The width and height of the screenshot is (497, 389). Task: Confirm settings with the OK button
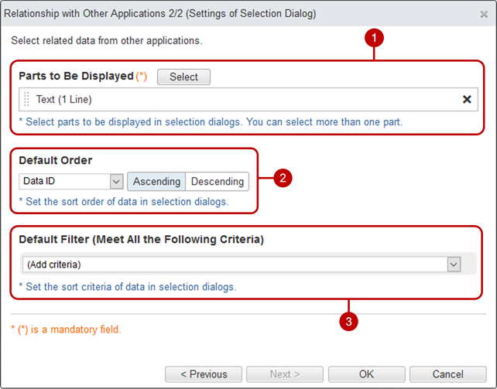pyautogui.click(x=367, y=374)
